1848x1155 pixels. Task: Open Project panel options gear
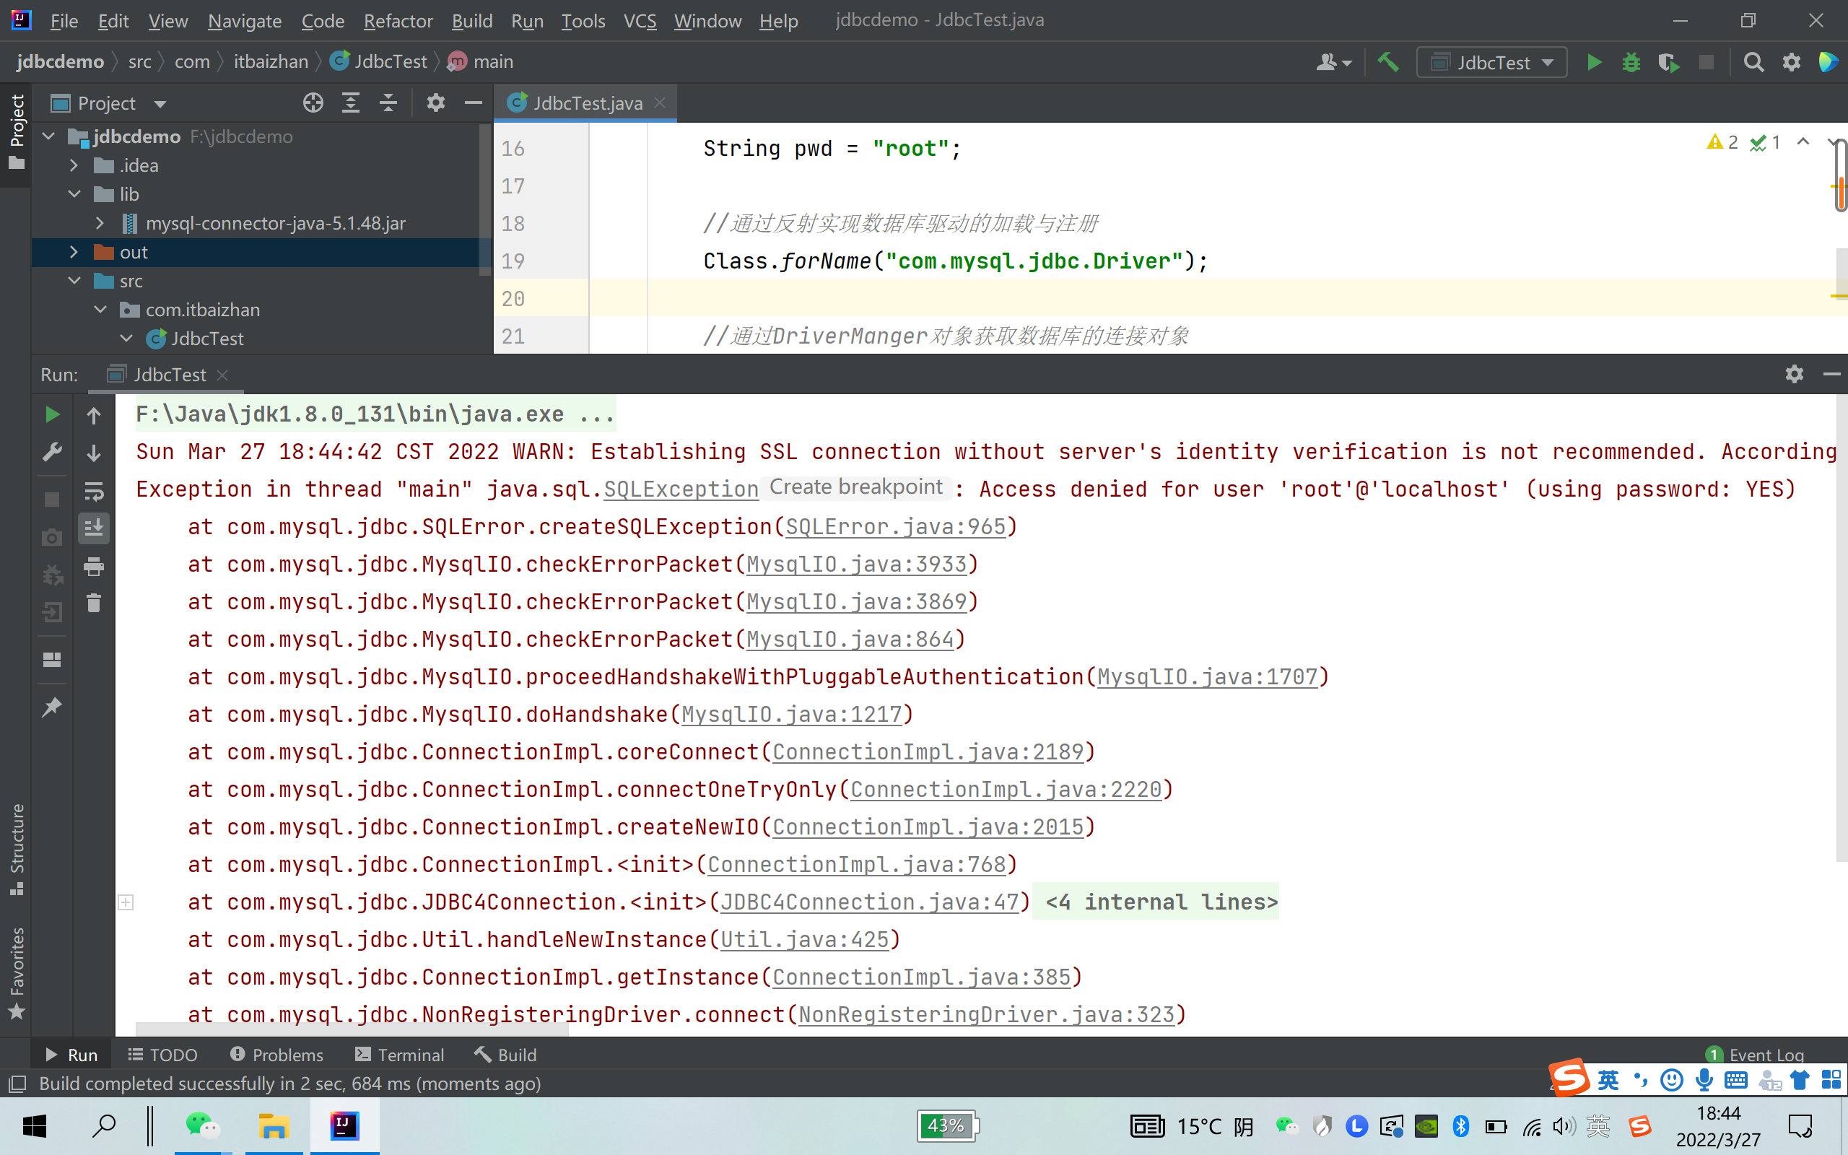[435, 103]
